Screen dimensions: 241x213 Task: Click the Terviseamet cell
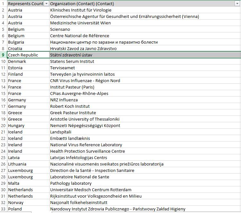(x=145, y=68)
